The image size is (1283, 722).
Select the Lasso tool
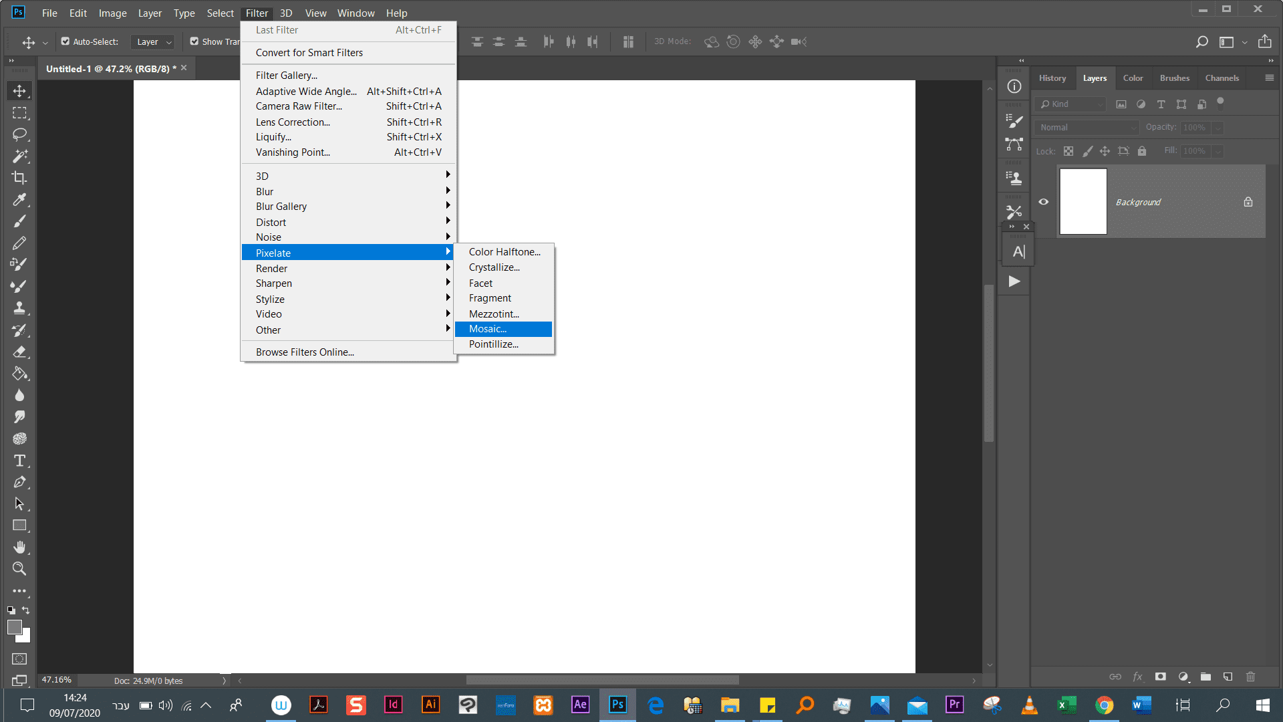(19, 134)
